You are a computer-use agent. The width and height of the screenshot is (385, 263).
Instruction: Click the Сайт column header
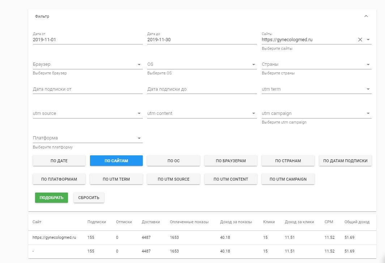point(37,222)
